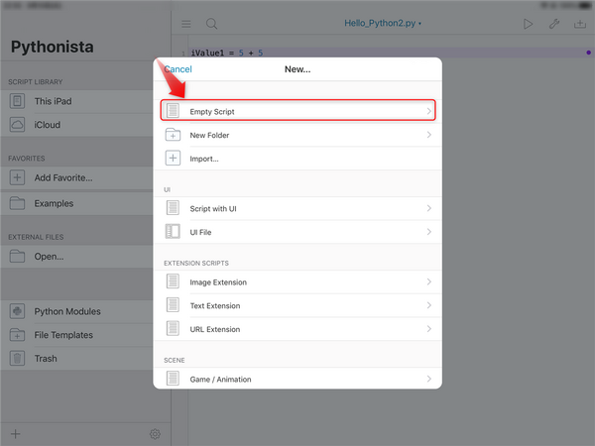Select Import... in the New dialog
The image size is (595, 446).
point(203,159)
